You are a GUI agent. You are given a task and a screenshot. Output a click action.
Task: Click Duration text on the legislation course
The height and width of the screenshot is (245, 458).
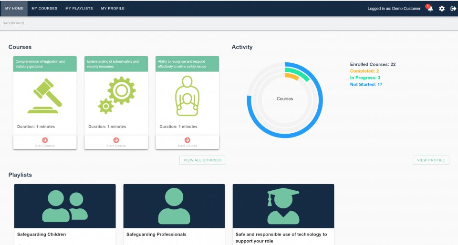36,127
